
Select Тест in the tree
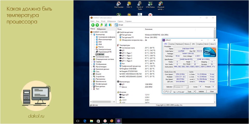pos(96,89)
